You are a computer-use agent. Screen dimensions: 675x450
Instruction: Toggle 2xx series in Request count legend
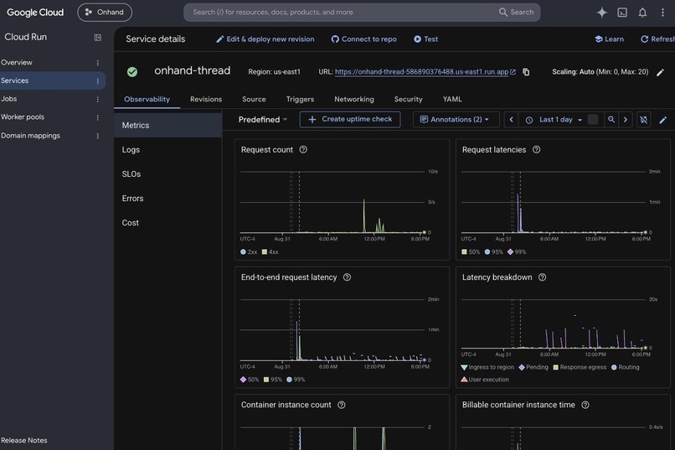coord(249,252)
